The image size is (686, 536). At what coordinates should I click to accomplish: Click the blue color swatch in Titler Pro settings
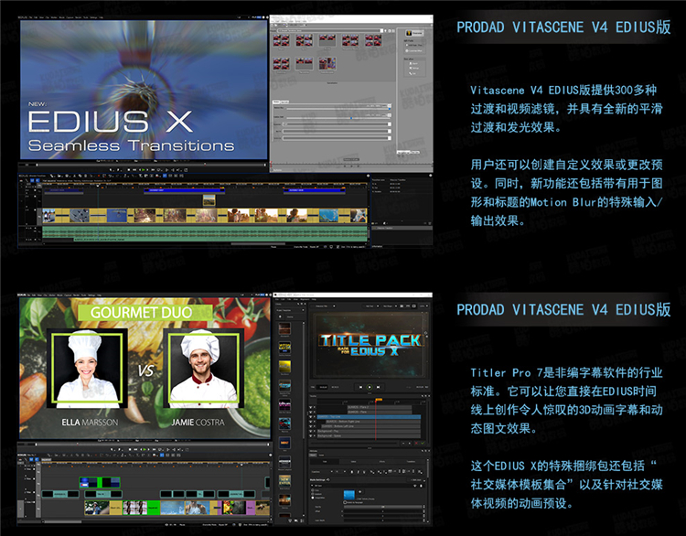(350, 492)
